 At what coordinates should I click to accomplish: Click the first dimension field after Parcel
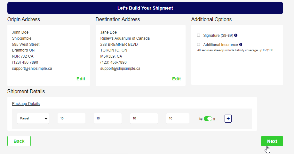tap(71, 118)
